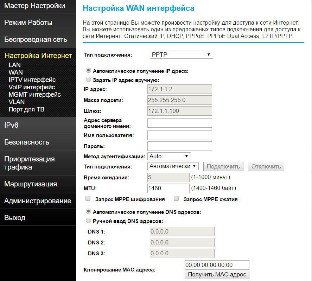Select Задать IP адрес вручную radio
The image size is (312, 281).
point(88,79)
